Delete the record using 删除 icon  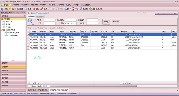pyautogui.click(x=34, y=9)
